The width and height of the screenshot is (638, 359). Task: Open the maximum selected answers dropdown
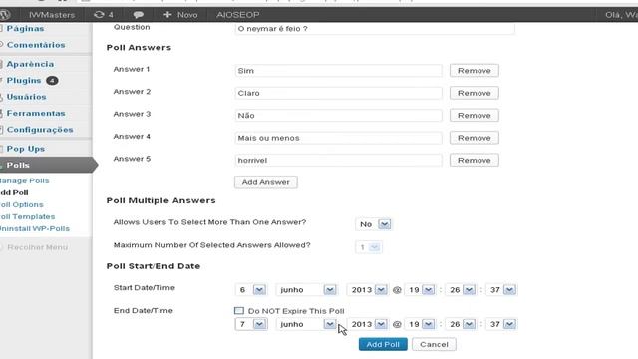[x=369, y=247]
